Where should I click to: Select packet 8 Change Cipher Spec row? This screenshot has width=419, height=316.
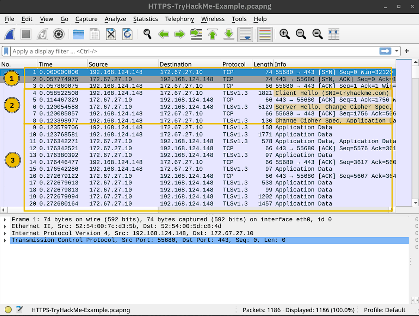[198, 120]
